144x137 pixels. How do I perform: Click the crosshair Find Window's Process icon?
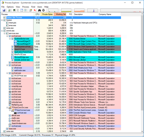(43, 10)
